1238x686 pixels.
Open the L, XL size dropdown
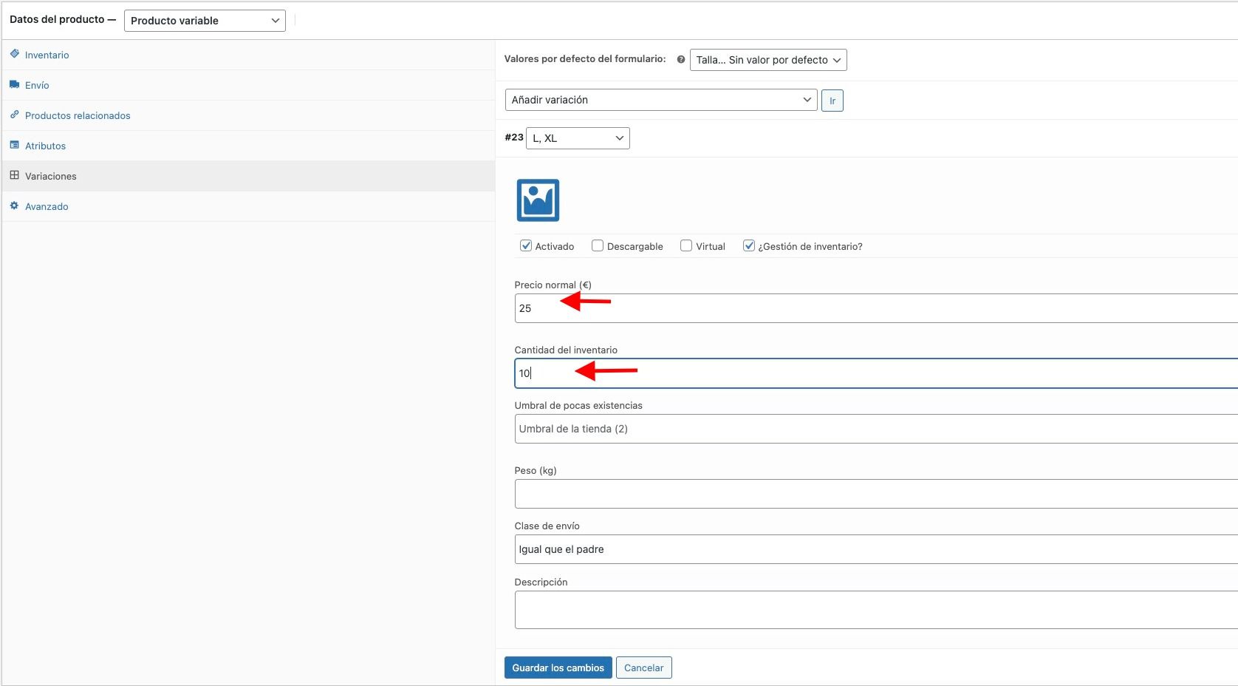click(x=578, y=138)
